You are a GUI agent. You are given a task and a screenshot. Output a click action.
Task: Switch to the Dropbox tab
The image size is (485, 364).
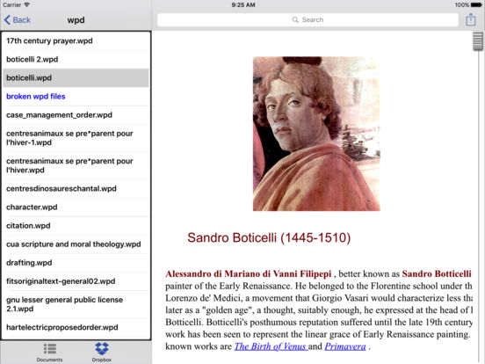pos(101,353)
